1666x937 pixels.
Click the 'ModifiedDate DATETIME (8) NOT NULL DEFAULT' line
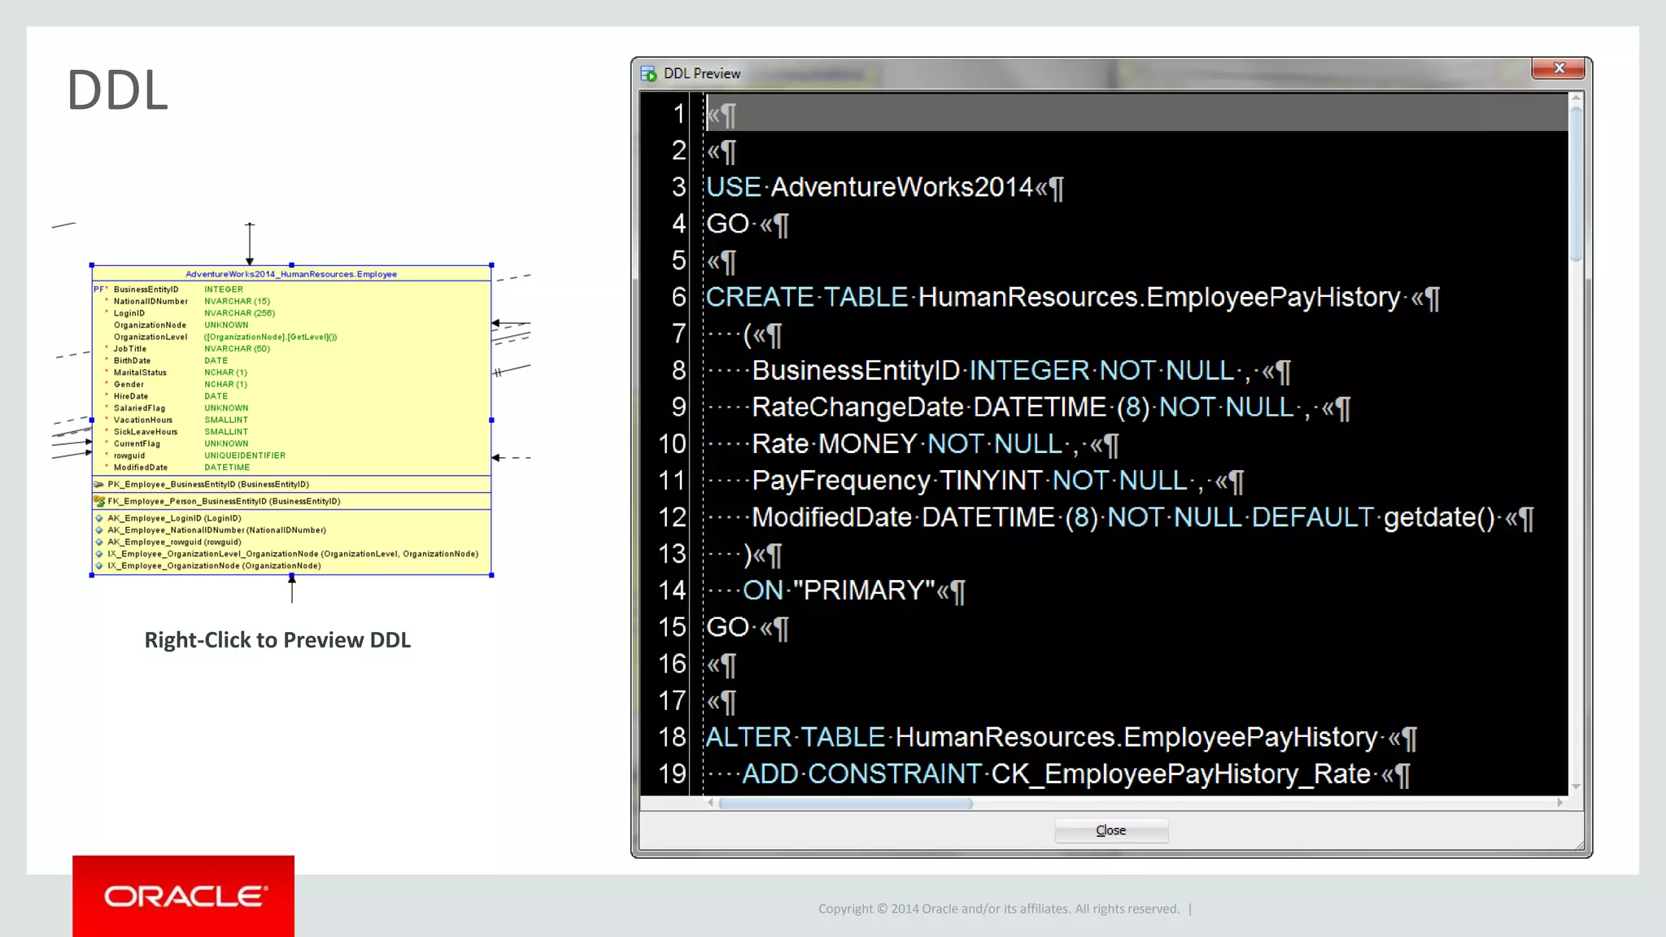coord(1119,517)
